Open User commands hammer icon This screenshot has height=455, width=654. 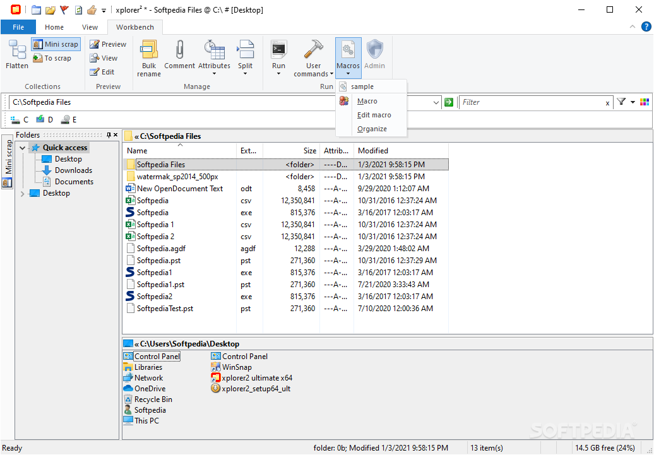click(314, 50)
